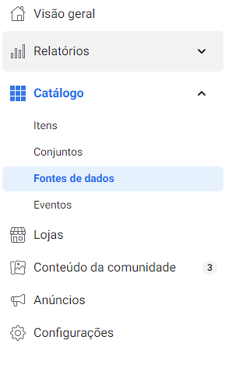Open the Configurações menu label

pyautogui.click(x=74, y=333)
